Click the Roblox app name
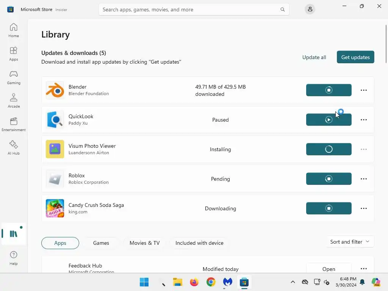The height and width of the screenshot is (291, 388). pos(77,175)
